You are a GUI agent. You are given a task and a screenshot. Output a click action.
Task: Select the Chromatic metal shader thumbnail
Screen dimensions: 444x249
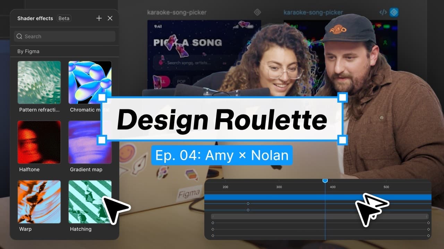(90, 82)
